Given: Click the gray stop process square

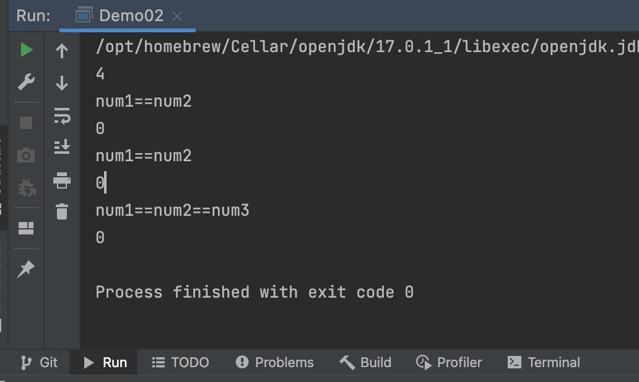Looking at the screenshot, I should coord(26,122).
